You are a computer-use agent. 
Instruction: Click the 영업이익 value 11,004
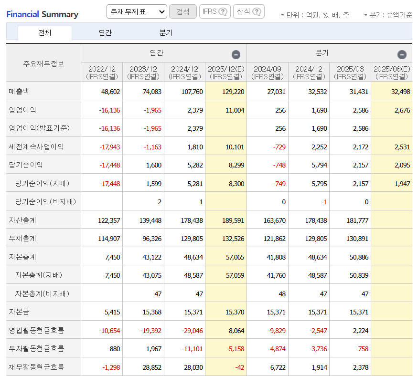[235, 110]
